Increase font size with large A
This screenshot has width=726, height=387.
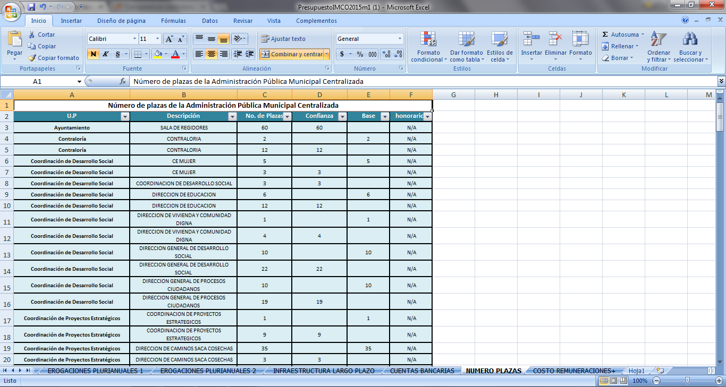click(169, 39)
